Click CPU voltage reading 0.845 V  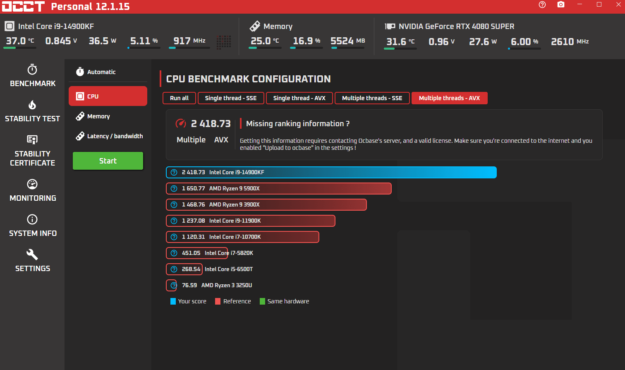tap(61, 41)
